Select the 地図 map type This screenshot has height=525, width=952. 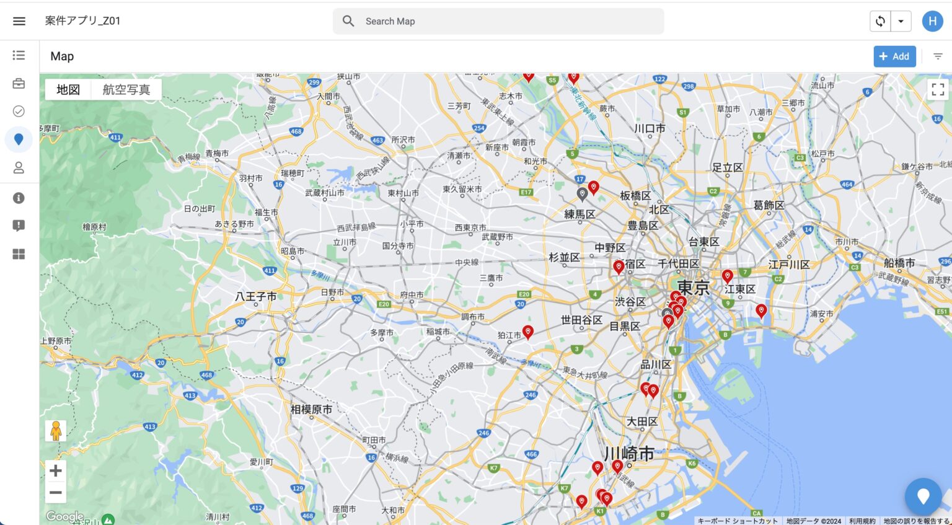tap(69, 89)
